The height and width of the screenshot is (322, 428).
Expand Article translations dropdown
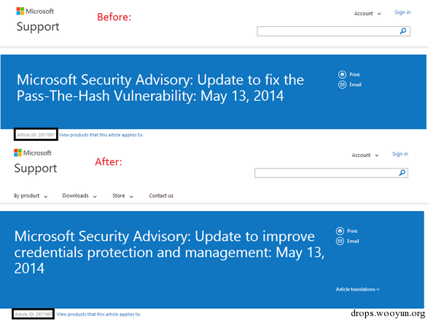coord(357,289)
